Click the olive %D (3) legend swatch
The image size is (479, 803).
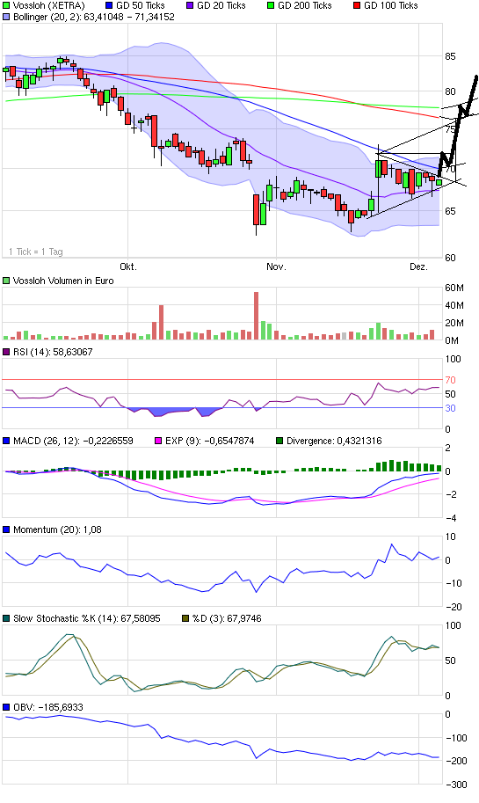(185, 618)
